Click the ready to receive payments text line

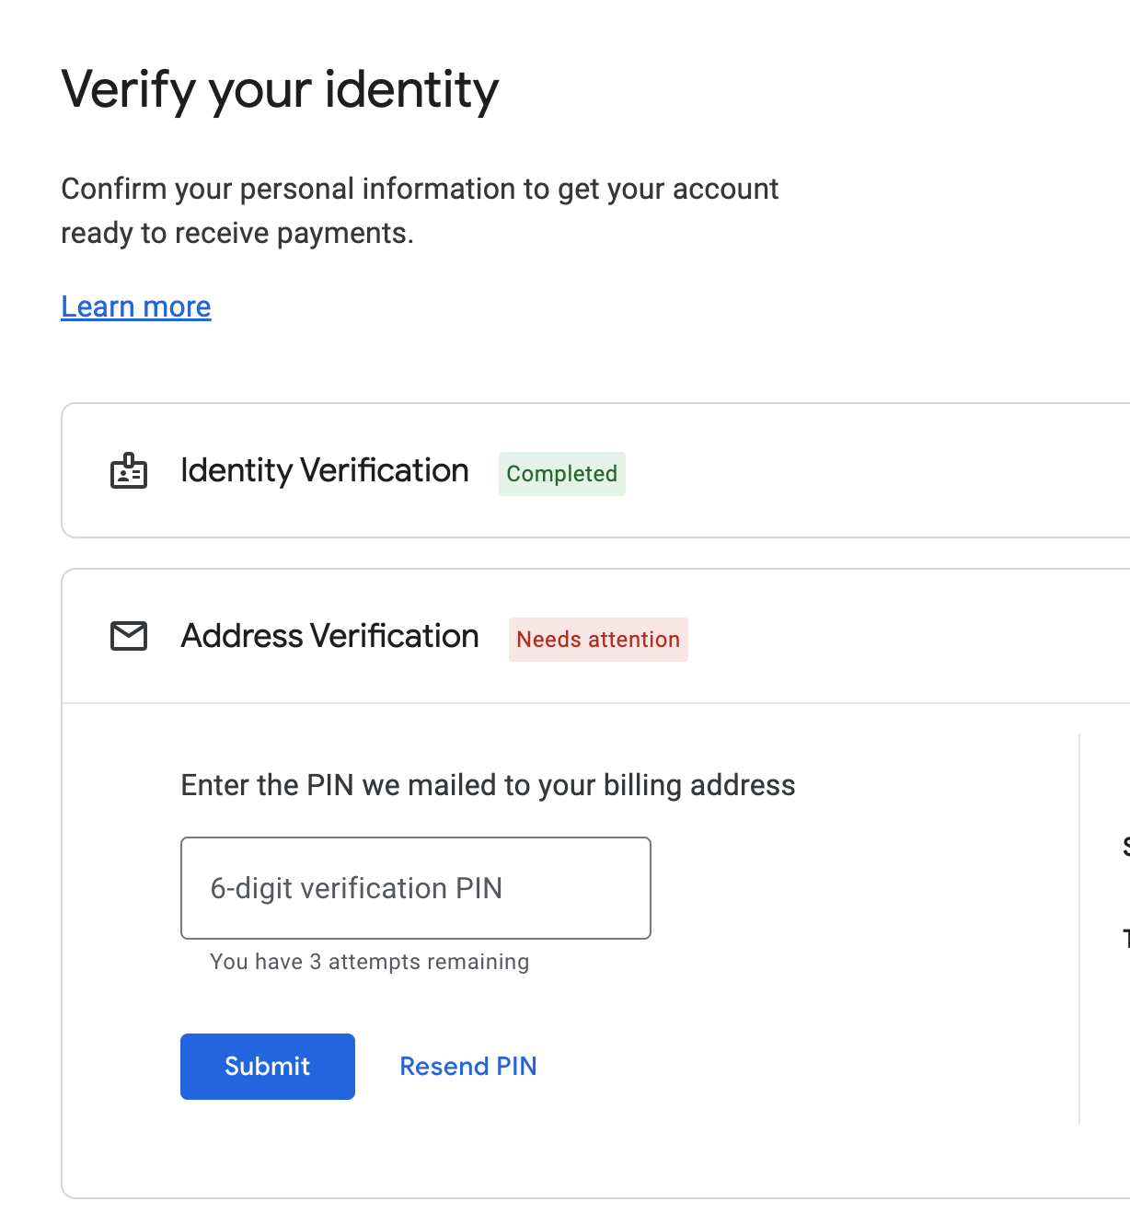(x=237, y=233)
